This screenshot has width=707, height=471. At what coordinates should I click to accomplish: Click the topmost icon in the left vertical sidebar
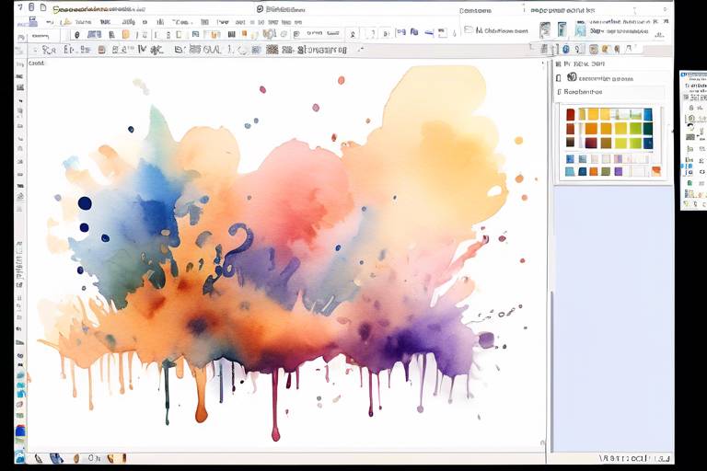[20, 64]
